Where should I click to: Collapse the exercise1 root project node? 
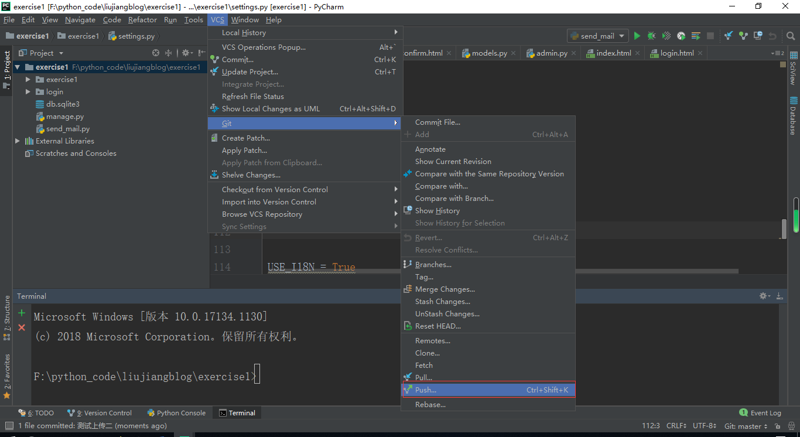click(x=18, y=67)
